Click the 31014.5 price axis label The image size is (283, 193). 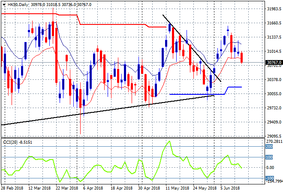pos(274,51)
